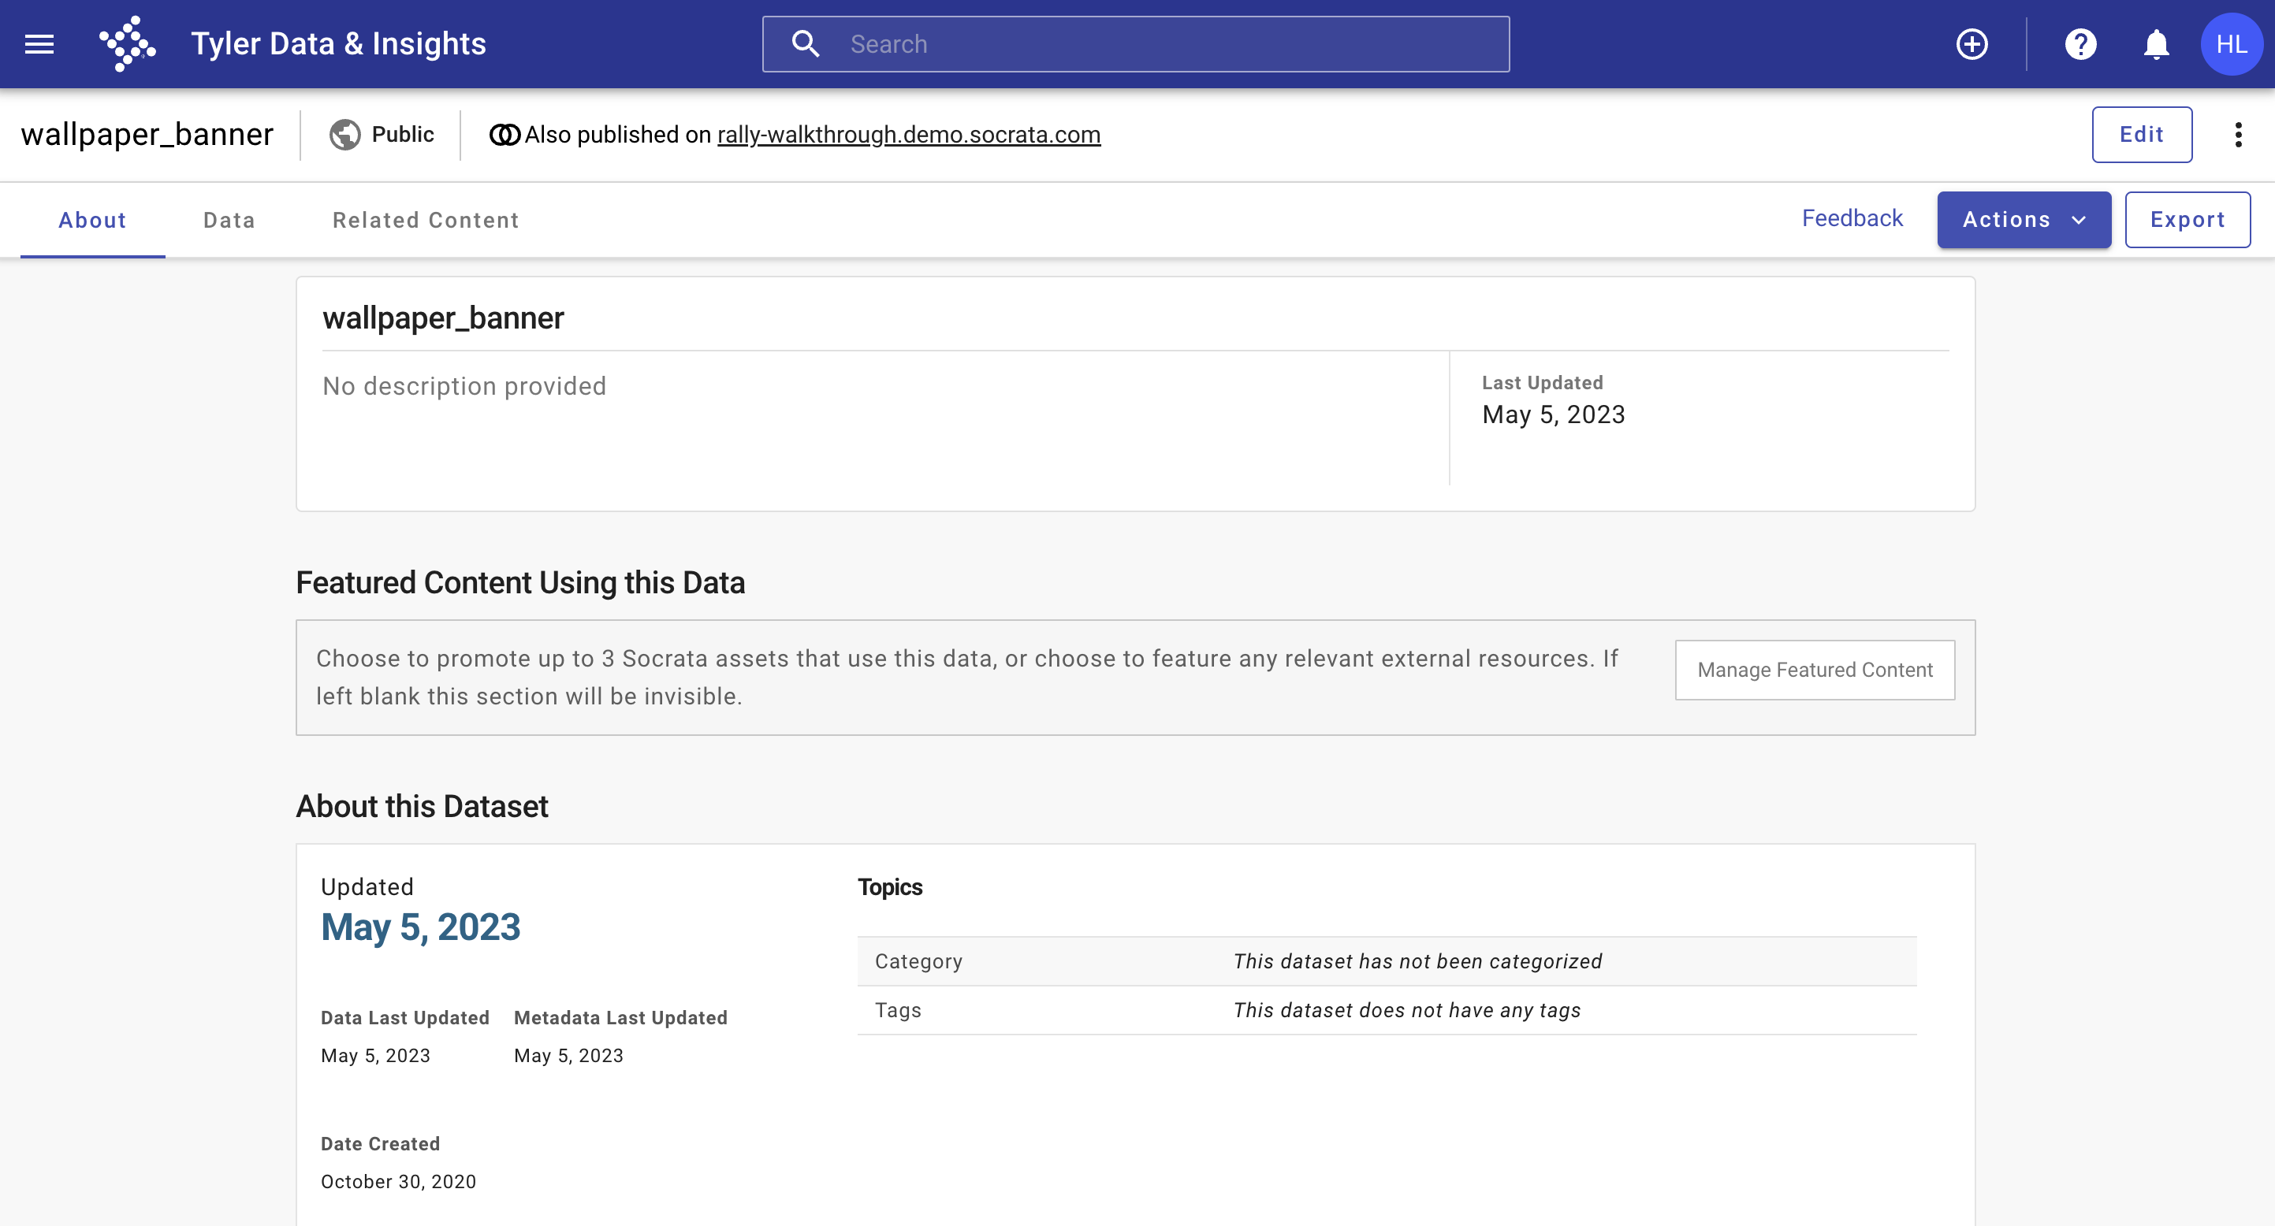This screenshot has height=1226, width=2275.
Task: Expand the Actions dropdown
Action: pos(2024,220)
